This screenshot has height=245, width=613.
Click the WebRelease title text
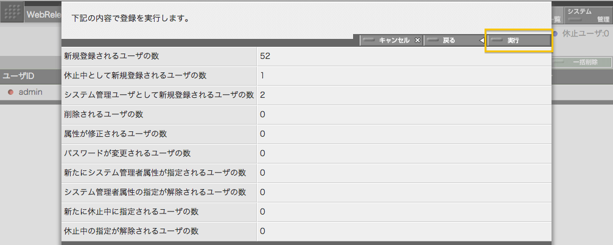[43, 15]
